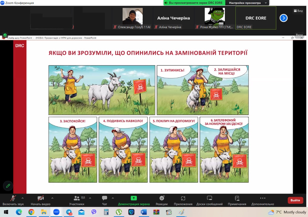Open Дополнительно more options menu
Viewport: 308px width, 217px height.
point(263,200)
